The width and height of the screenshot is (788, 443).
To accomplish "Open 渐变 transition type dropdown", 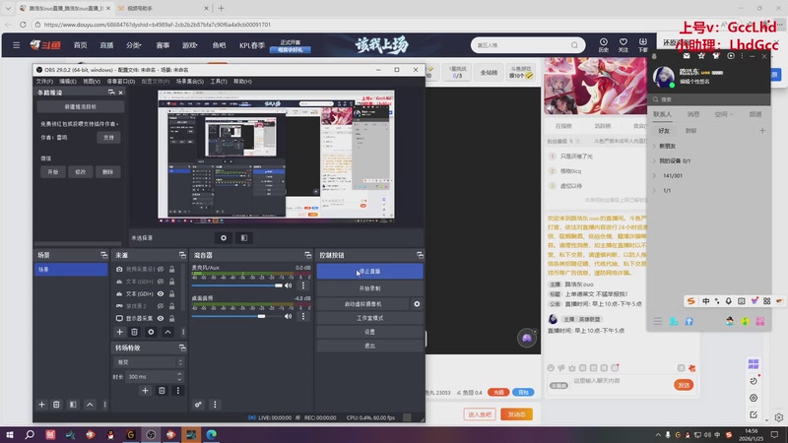I will point(149,362).
